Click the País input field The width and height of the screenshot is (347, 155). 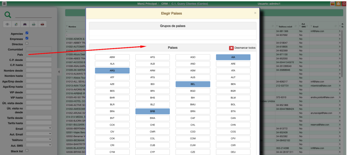coord(39,54)
